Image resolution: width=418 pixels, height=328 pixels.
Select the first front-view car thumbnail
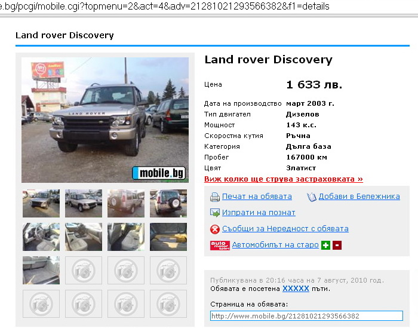coord(41,204)
